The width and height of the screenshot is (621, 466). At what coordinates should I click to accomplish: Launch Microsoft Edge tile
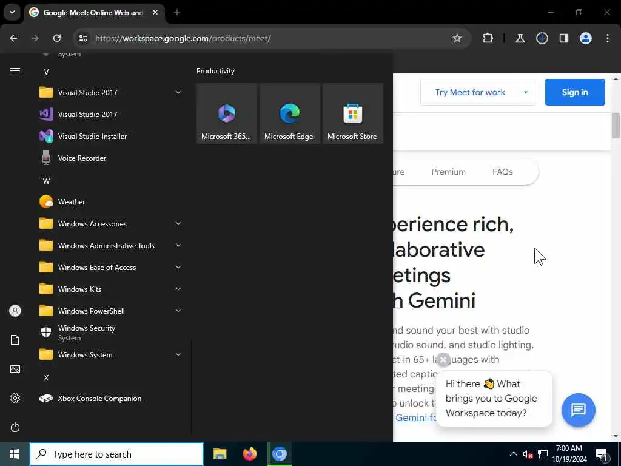[289, 113]
